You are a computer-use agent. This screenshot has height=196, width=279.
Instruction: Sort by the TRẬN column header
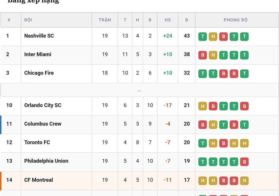[x=105, y=20]
